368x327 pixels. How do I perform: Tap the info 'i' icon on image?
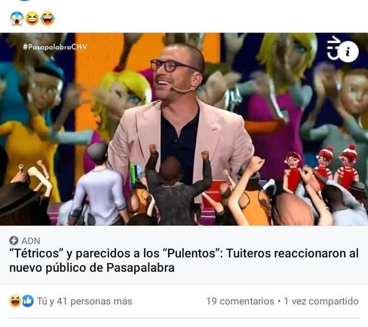348,52
